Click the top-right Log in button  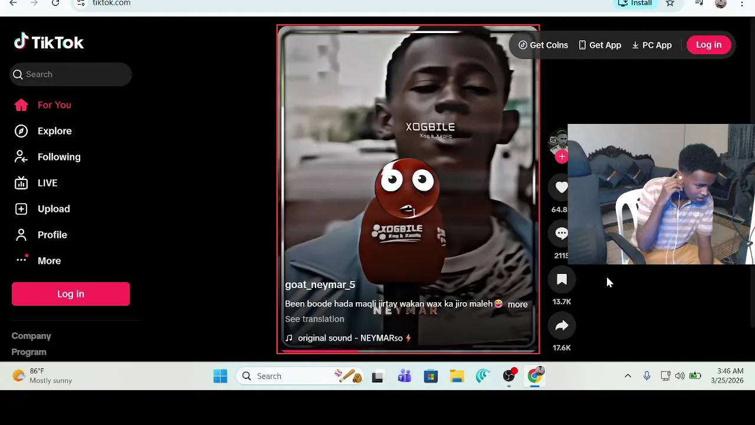(x=708, y=45)
